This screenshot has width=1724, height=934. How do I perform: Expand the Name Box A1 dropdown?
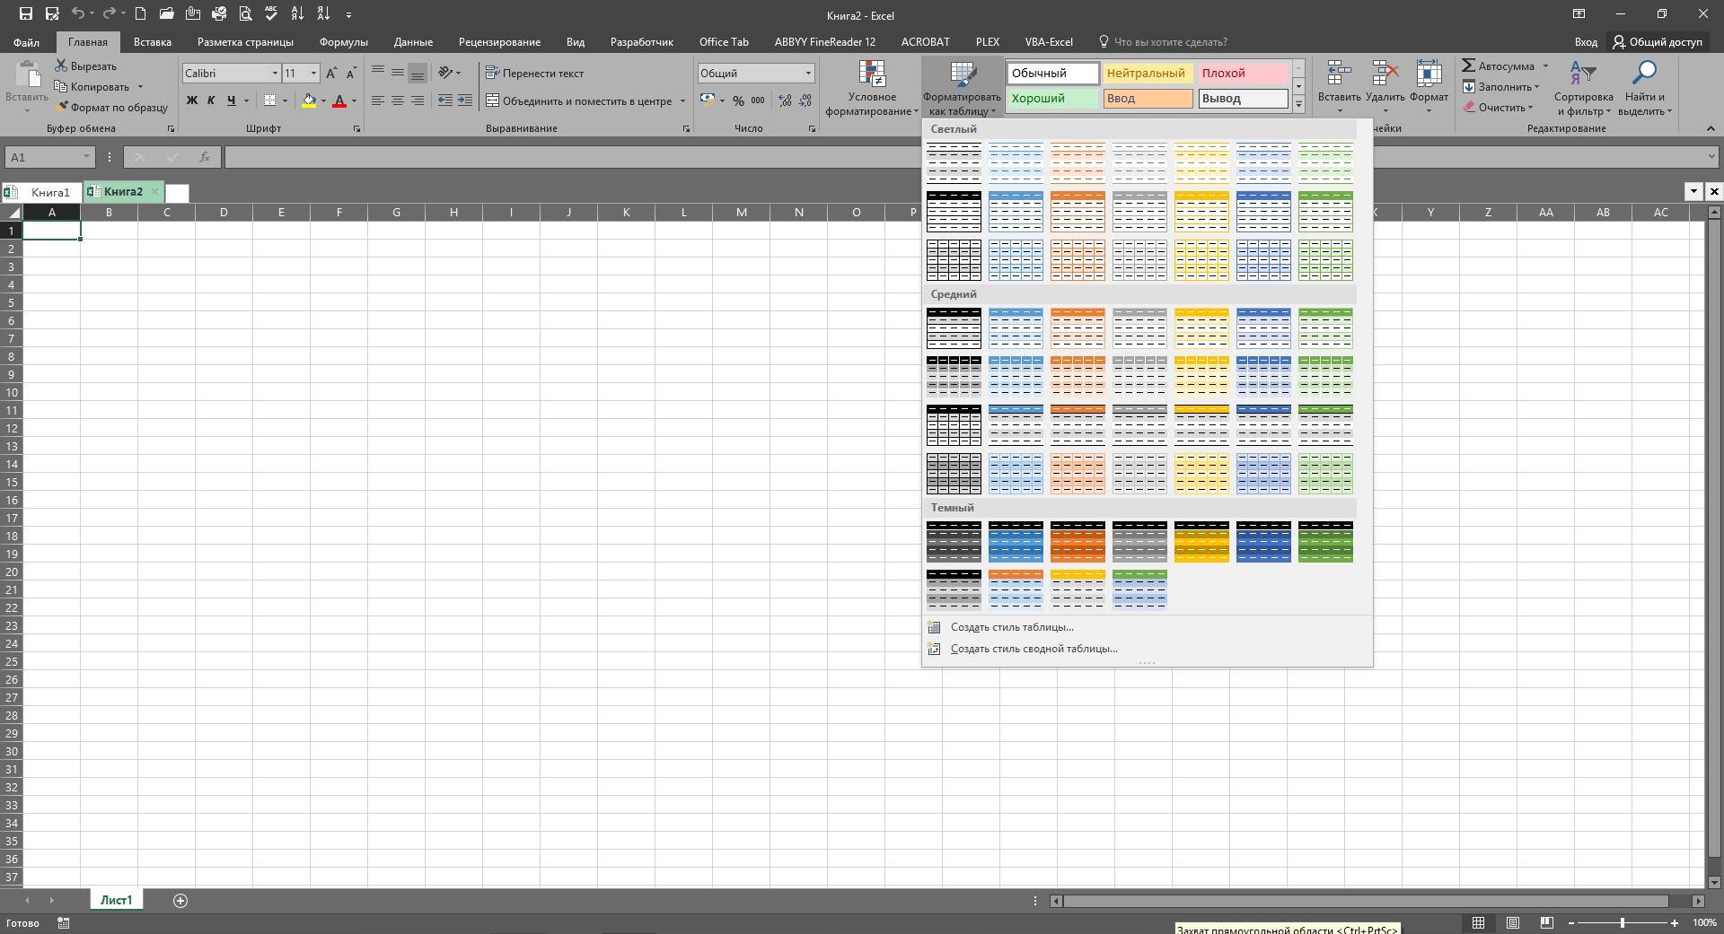86,157
